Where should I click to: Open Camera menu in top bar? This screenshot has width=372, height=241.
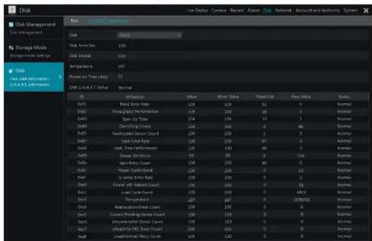pyautogui.click(x=218, y=10)
